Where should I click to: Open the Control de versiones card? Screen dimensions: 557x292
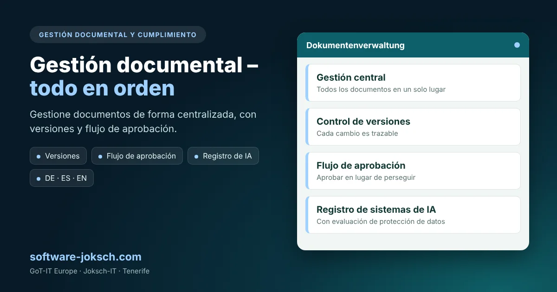coord(413,127)
